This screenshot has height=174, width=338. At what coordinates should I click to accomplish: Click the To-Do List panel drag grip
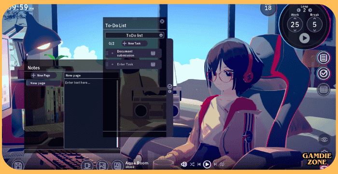coord(135,19)
